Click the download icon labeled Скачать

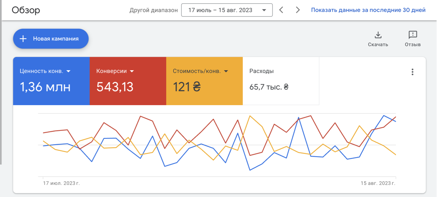click(378, 35)
